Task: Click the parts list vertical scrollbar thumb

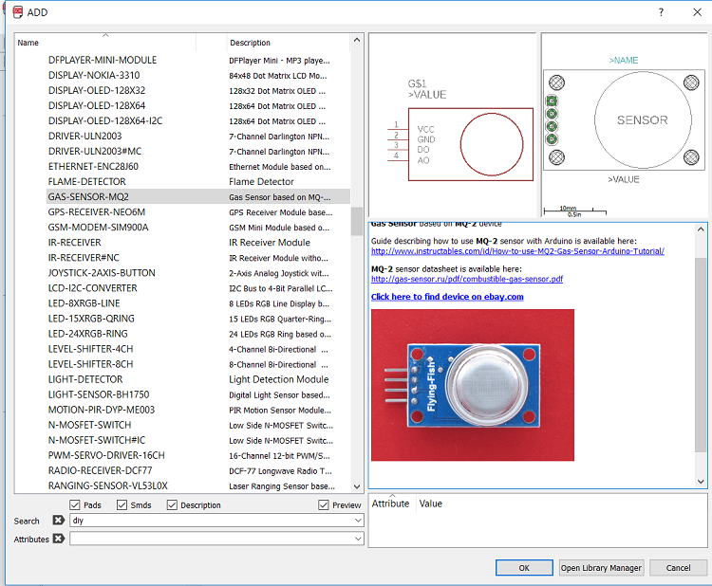Action: 357,221
